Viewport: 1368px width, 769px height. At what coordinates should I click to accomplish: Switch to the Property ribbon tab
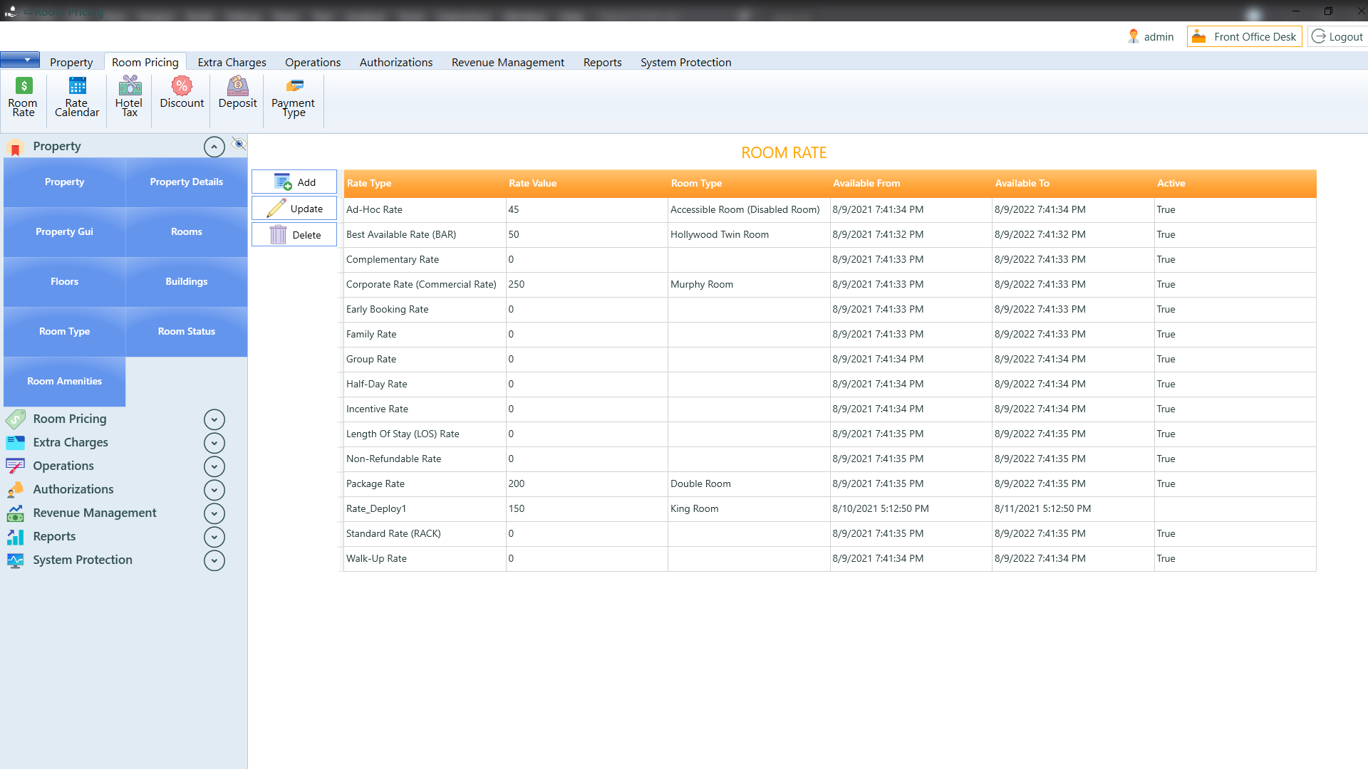click(x=71, y=62)
